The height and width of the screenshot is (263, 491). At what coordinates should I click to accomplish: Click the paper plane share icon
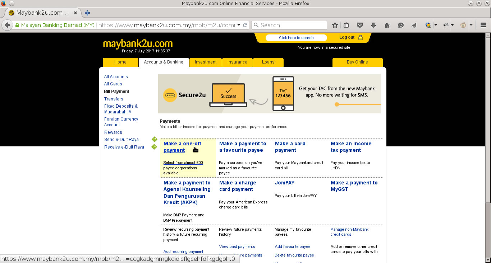point(414,25)
